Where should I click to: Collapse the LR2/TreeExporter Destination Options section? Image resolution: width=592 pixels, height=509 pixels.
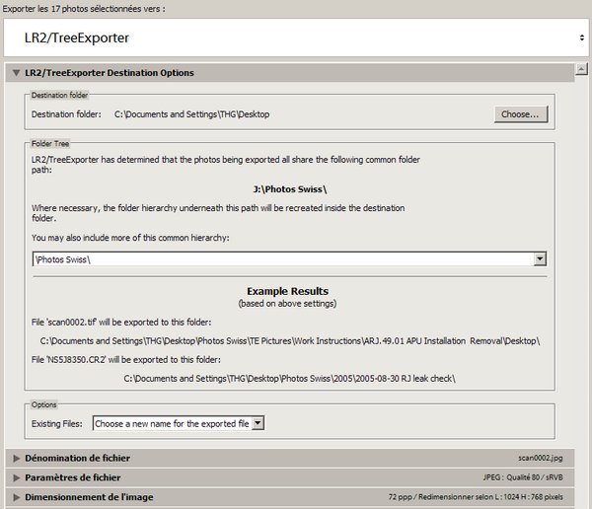[x=16, y=72]
